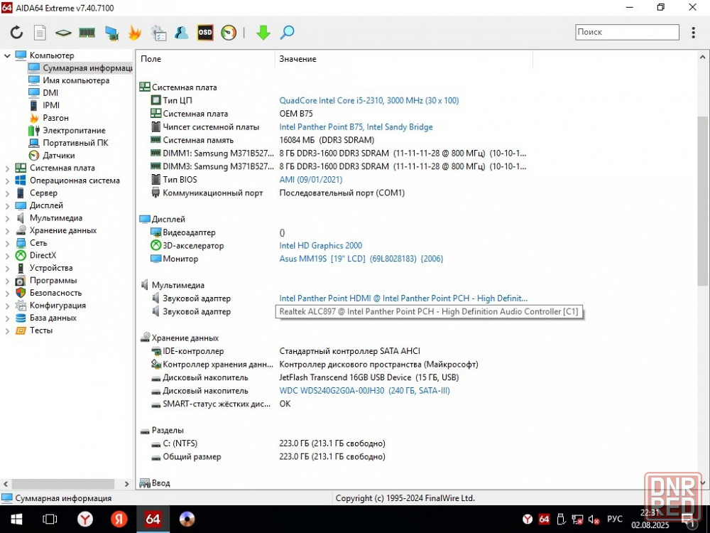This screenshot has height=533, width=710.
Task: Click the magnifier search toolbar icon
Action: click(x=287, y=32)
